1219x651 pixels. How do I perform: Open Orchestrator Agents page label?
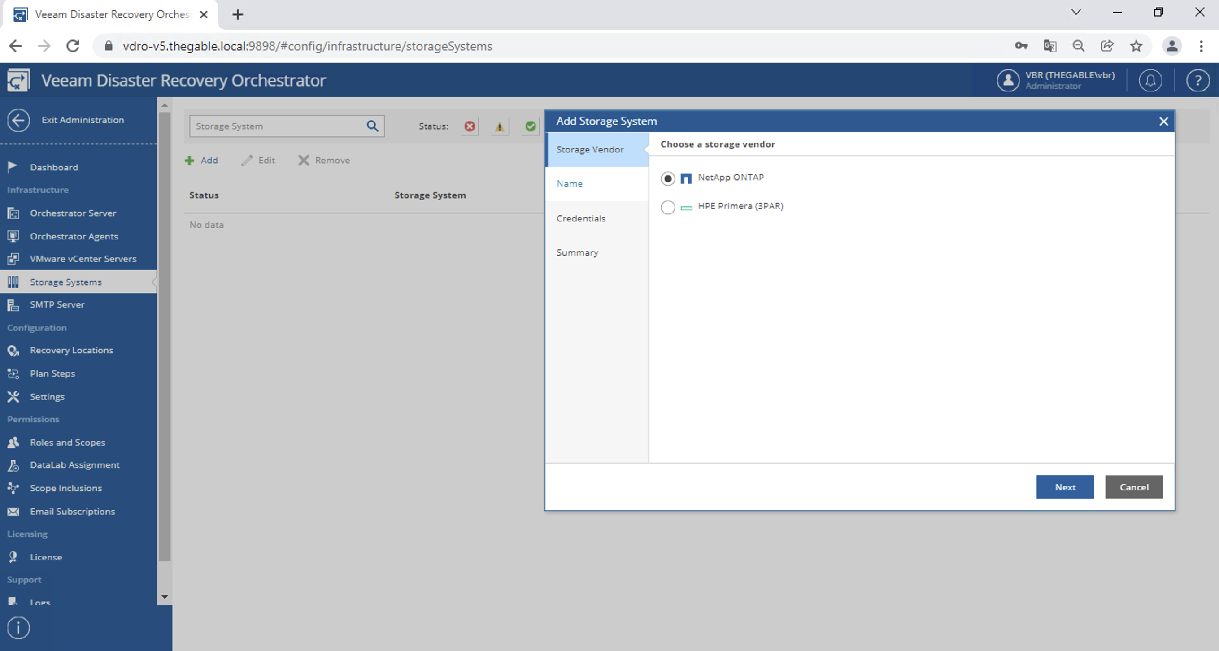74,236
